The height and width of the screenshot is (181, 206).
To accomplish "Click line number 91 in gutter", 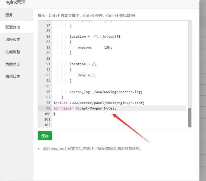I will pos(48,64).
